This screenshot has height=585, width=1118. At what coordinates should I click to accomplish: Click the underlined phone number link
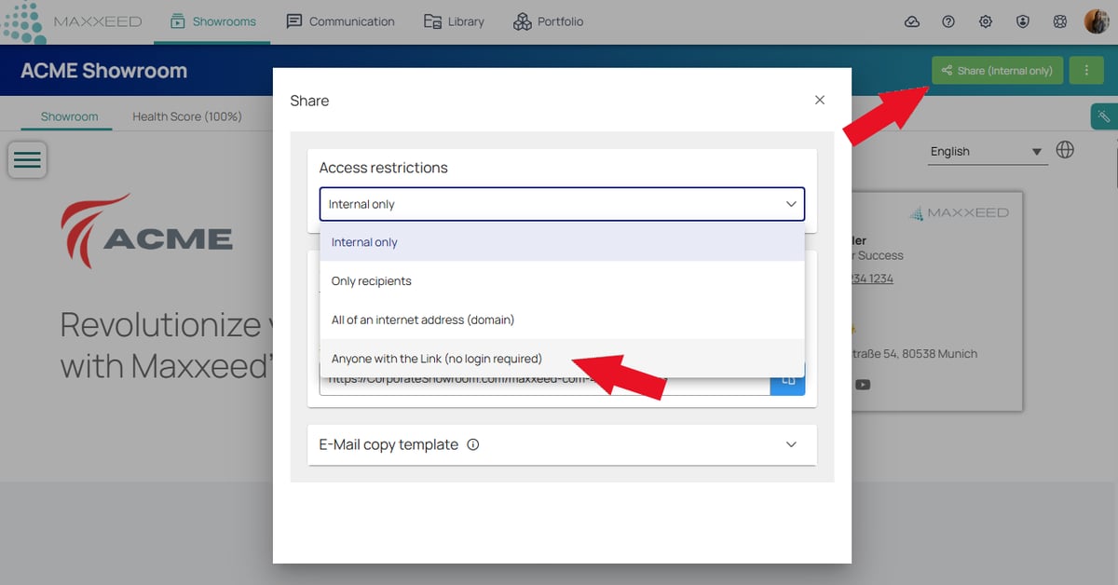[873, 279]
